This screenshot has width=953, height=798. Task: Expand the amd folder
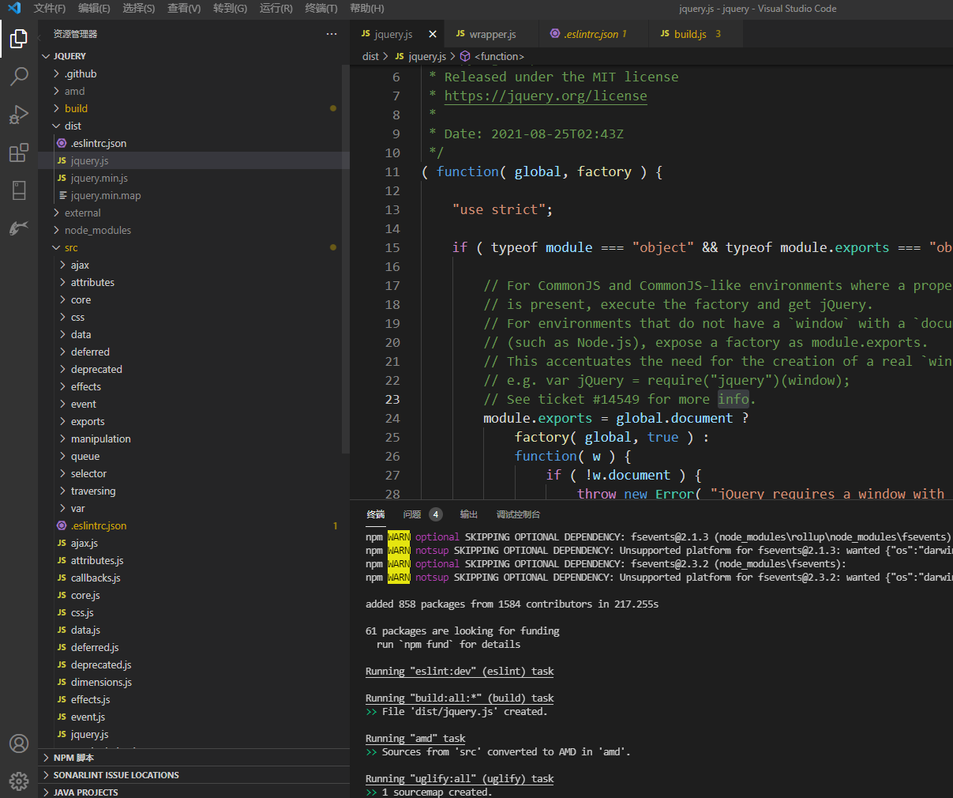[193, 91]
